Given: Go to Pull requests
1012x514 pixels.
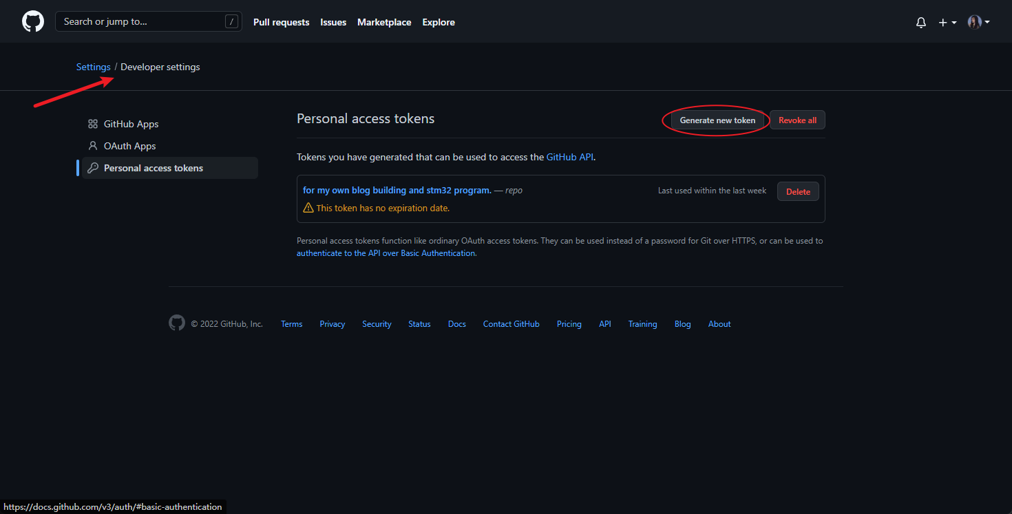Looking at the screenshot, I should (282, 22).
